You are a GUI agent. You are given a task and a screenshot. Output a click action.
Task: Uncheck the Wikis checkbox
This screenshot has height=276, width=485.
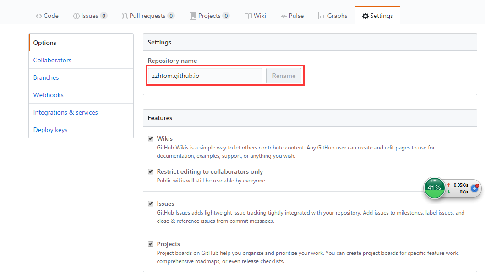pos(151,138)
